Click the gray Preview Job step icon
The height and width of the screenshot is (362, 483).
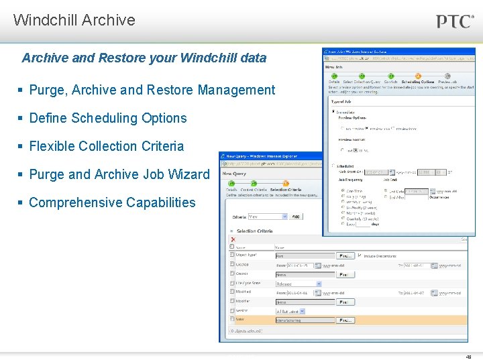447,76
